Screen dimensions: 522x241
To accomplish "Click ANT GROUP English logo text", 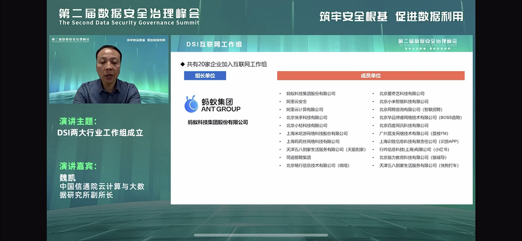I will [221, 109].
